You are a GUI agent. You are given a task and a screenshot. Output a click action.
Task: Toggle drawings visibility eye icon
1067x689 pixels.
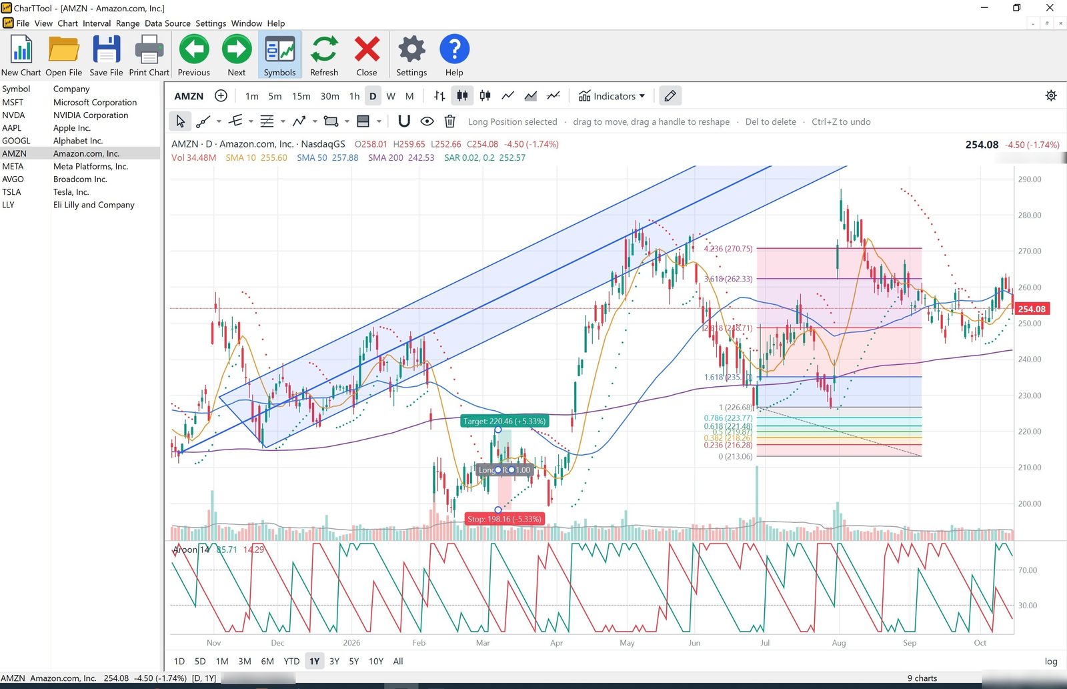(x=427, y=121)
